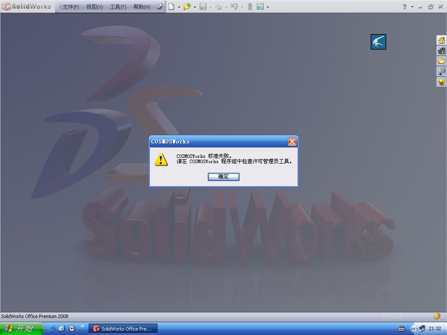447x335 pixels.
Task: Click the pushpin icon to pin menu bar
Action: [160, 7]
